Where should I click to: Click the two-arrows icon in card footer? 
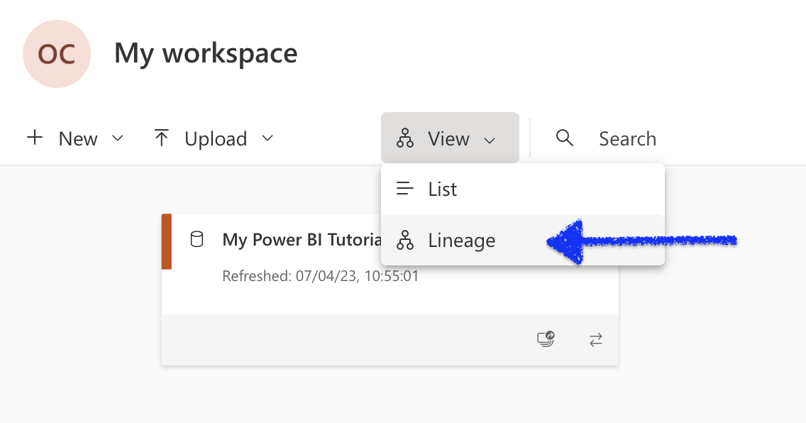(x=596, y=340)
